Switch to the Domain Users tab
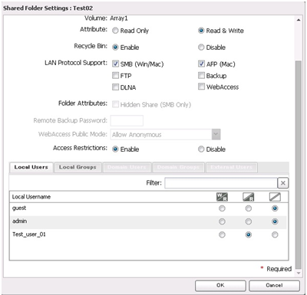This screenshot has height=295, width=307. (127, 167)
